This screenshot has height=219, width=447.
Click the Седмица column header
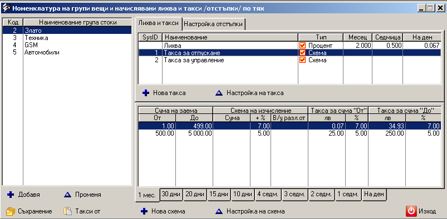[387, 37]
